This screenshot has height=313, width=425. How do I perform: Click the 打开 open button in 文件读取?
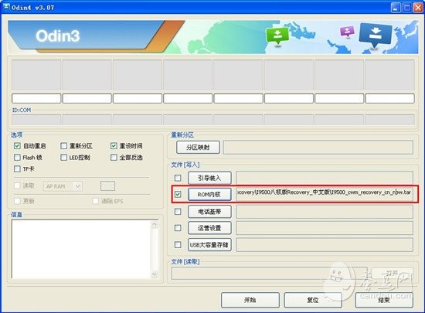[393, 274]
